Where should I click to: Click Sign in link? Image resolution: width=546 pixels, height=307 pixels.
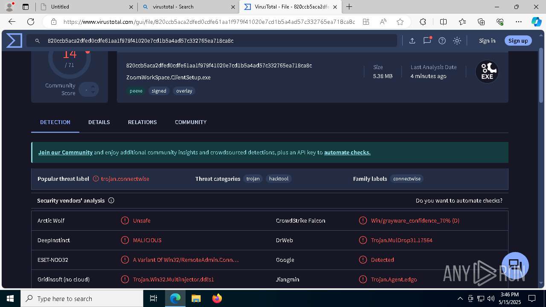[487, 41]
